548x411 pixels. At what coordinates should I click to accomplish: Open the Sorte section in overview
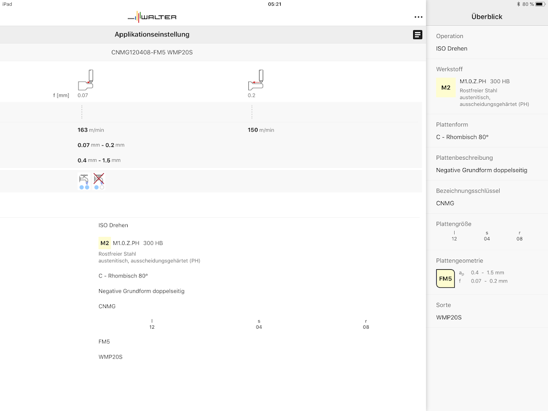click(487, 311)
